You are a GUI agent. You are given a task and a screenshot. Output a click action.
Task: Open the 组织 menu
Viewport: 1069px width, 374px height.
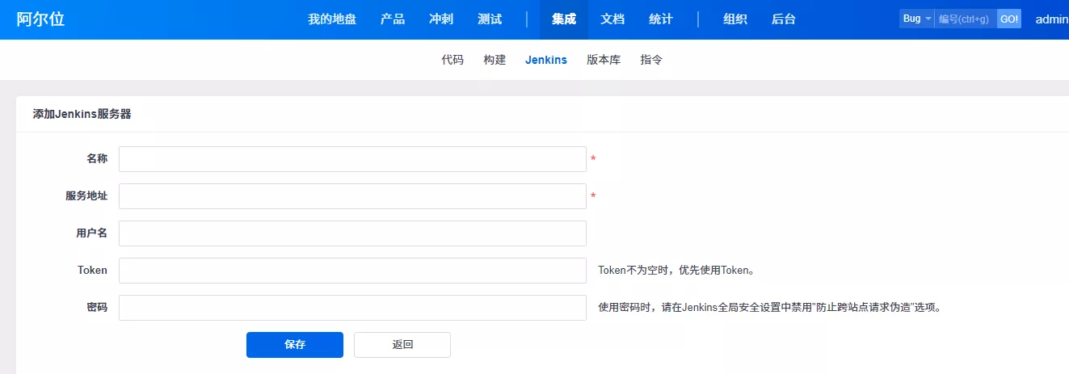[x=734, y=19]
